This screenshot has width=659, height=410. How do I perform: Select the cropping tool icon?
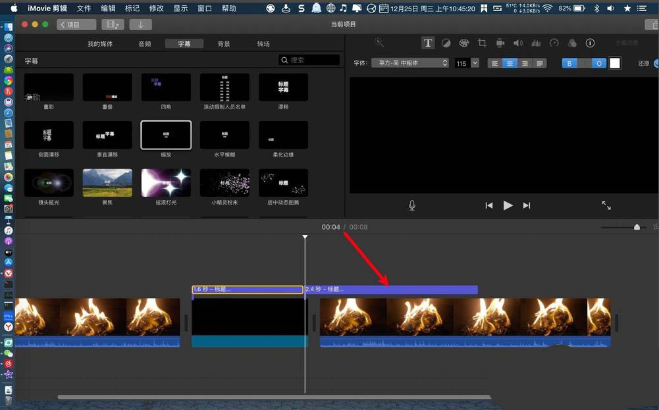(482, 43)
